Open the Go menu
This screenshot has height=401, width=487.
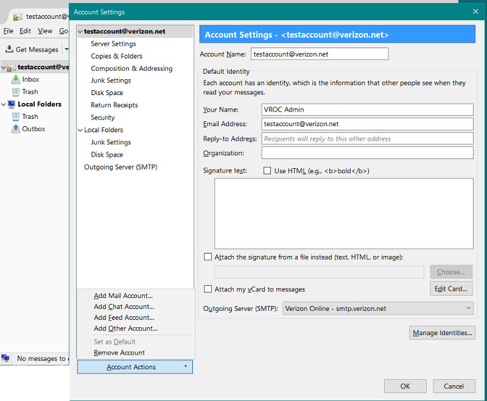[64, 31]
